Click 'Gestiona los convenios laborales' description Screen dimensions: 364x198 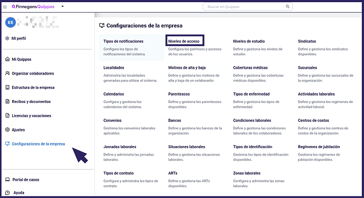[x=129, y=131]
